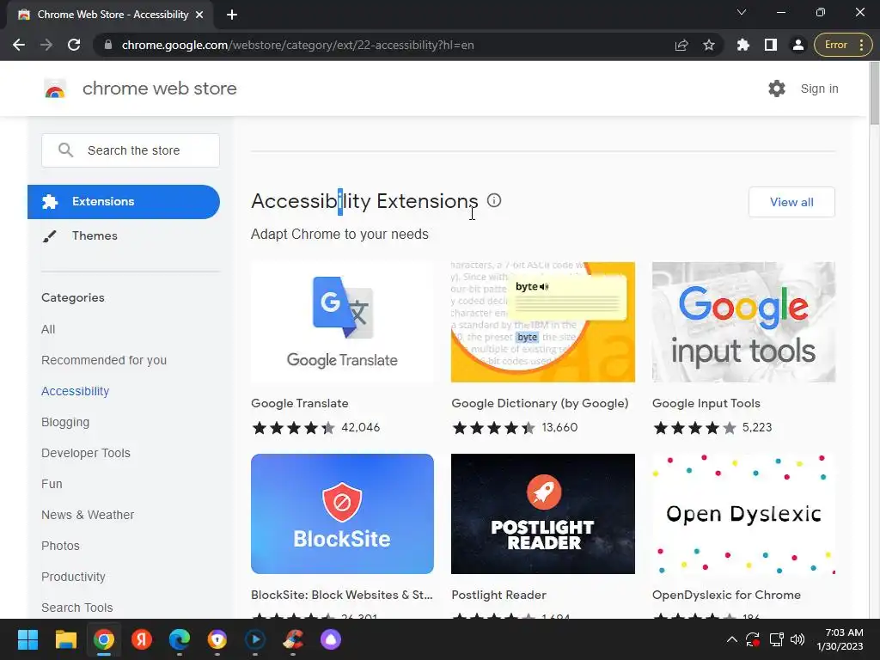Open Yandex browser from the taskbar
The width and height of the screenshot is (880, 660).
[142, 639]
